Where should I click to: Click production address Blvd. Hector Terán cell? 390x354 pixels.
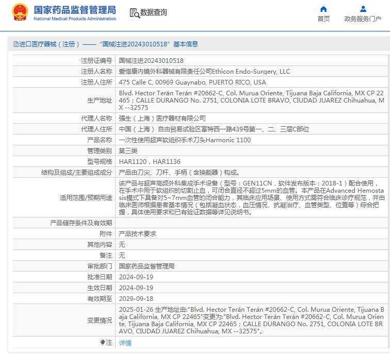[x=251, y=100]
